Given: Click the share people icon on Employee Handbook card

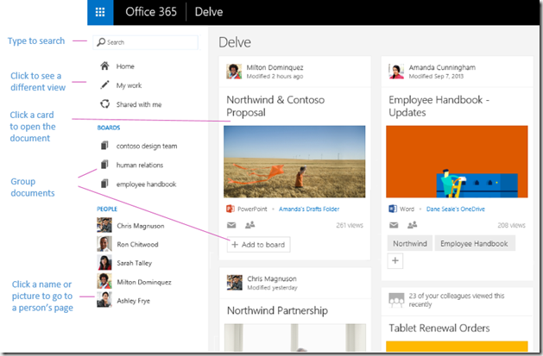Looking at the screenshot, I should coord(412,225).
